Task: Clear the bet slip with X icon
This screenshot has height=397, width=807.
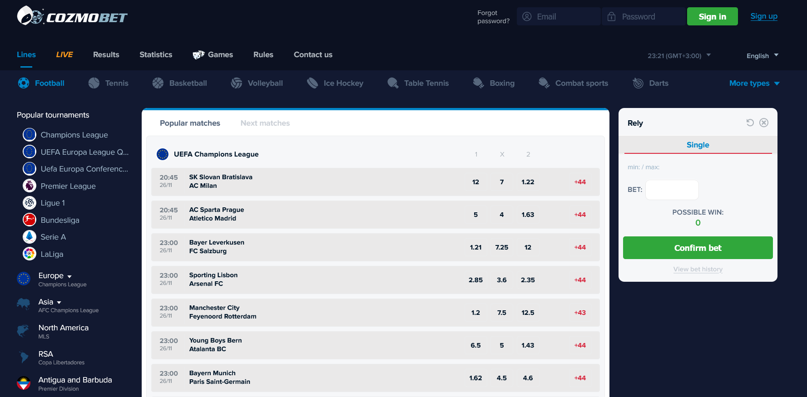Action: (764, 123)
